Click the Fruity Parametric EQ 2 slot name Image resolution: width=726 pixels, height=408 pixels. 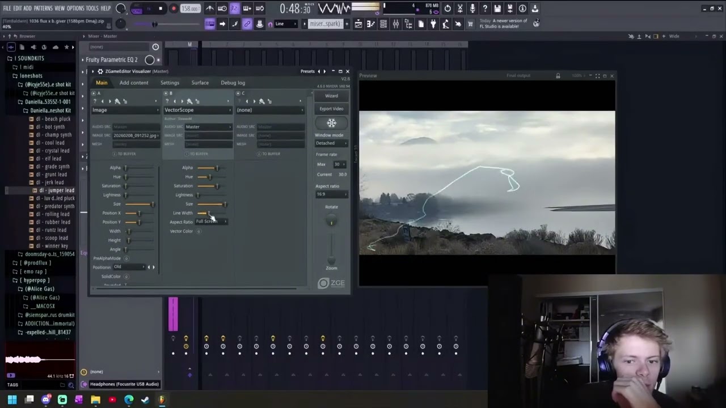click(x=112, y=59)
